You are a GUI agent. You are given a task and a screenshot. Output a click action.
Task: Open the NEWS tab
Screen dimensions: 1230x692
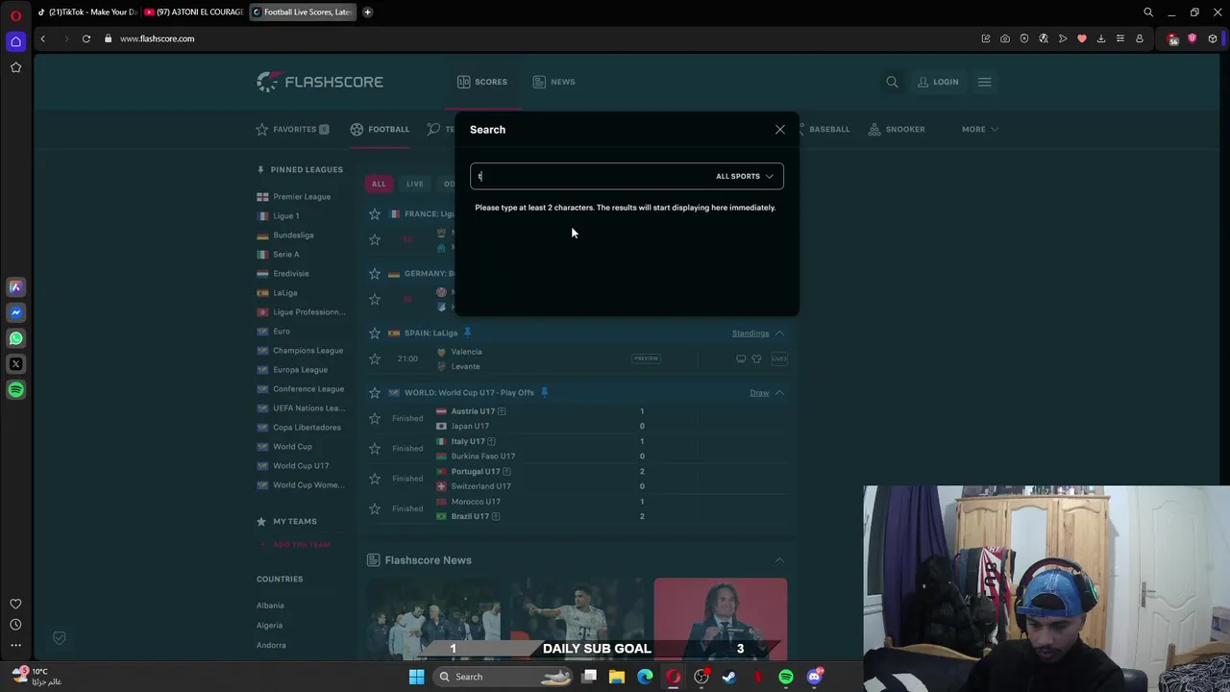coord(553,82)
